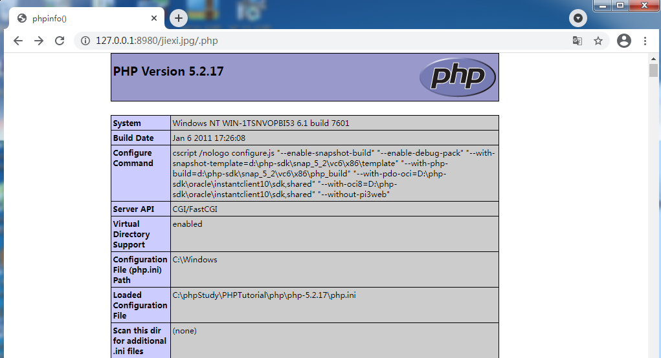Image resolution: width=661 pixels, height=358 pixels.
Task: Click the 'PHP Version 5.2.17' heading
Action: click(168, 71)
